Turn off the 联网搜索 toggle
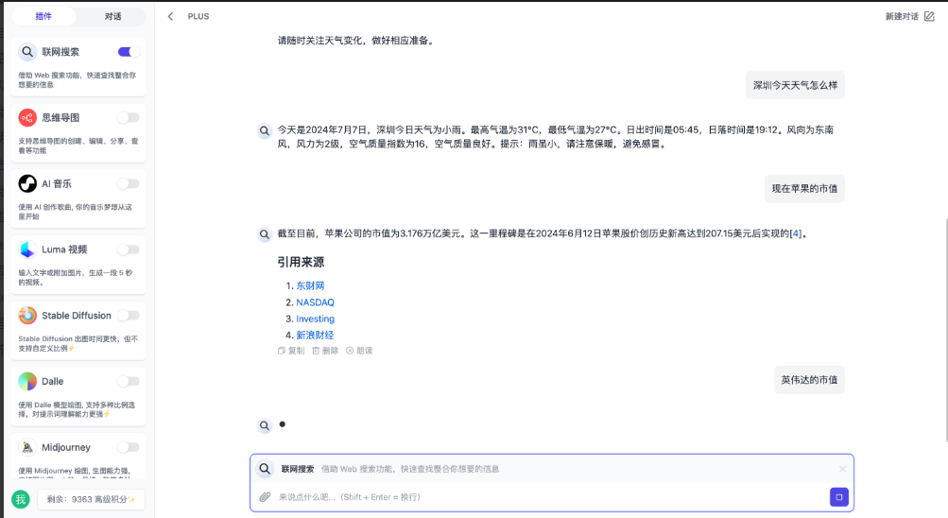 (129, 52)
